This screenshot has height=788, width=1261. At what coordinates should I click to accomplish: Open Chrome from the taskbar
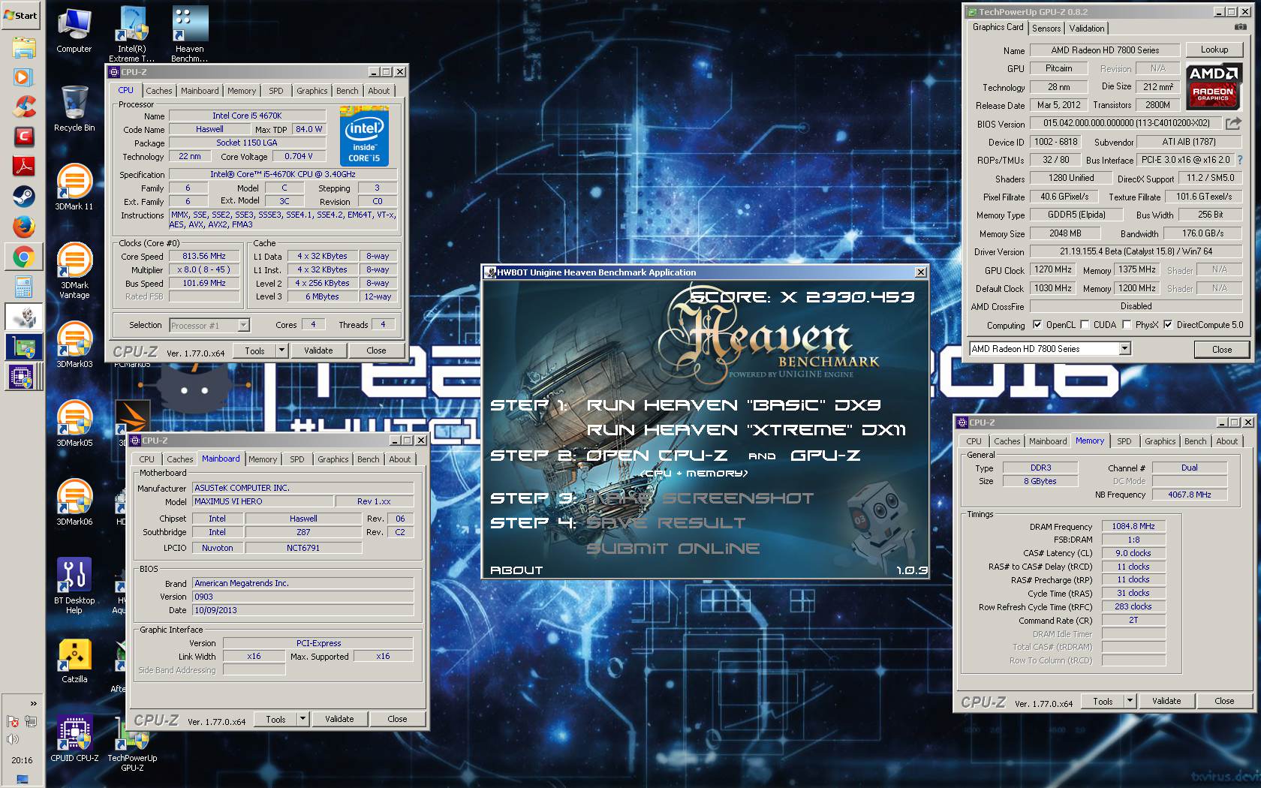[23, 257]
